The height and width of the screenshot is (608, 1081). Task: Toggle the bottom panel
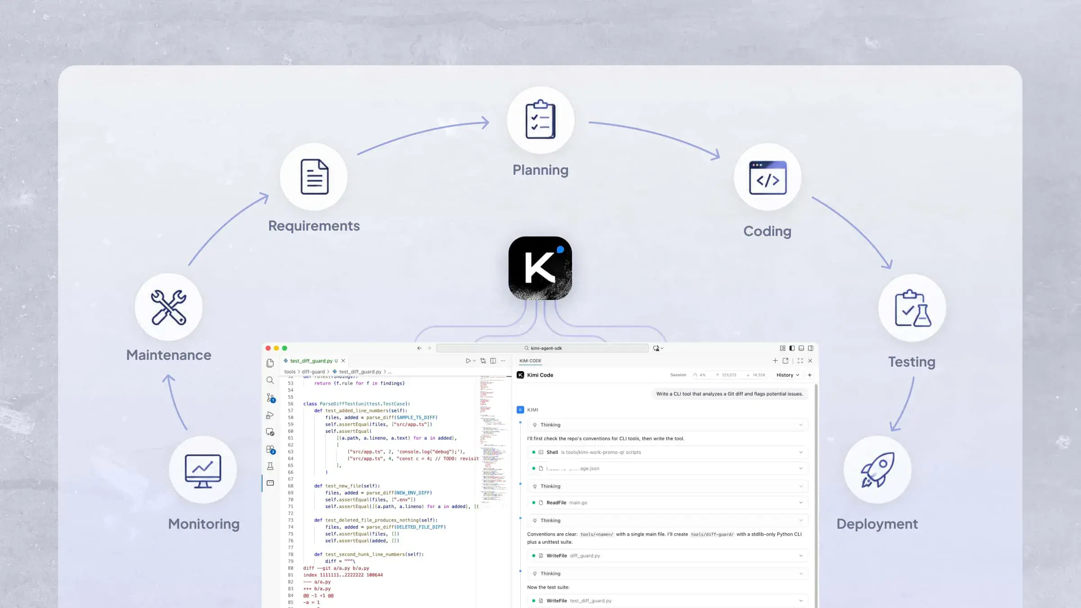coord(801,348)
